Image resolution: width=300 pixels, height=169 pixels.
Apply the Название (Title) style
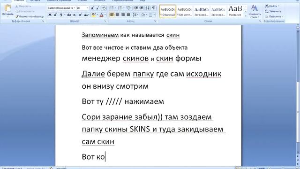[x=235, y=11]
